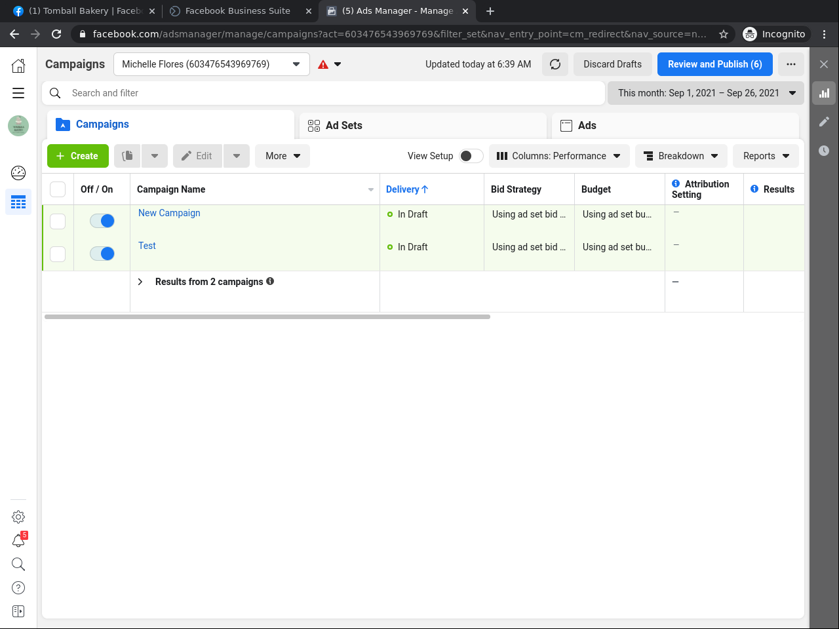The width and height of the screenshot is (839, 629).
Task: Expand the account warning dropdown arrow
Action: coord(338,64)
